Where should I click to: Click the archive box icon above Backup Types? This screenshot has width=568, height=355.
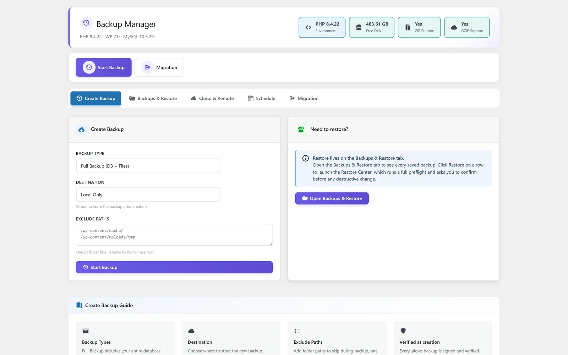[x=86, y=331]
